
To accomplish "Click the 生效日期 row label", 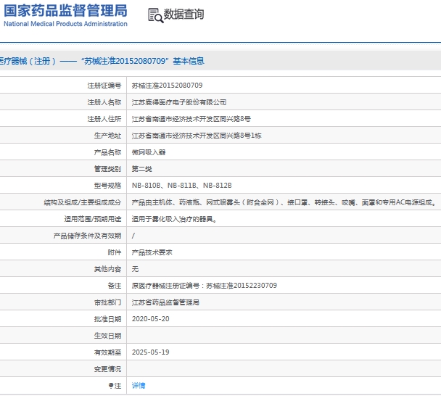I will point(107,336).
